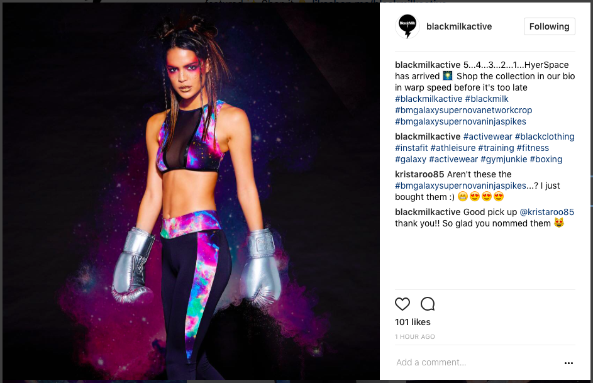Open the #boxing hashtag
This screenshot has width=593, height=383.
(546, 160)
